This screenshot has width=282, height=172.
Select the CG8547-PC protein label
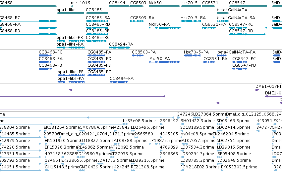244,59
